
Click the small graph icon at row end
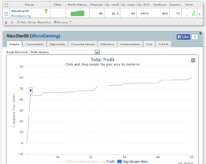click(200, 14)
